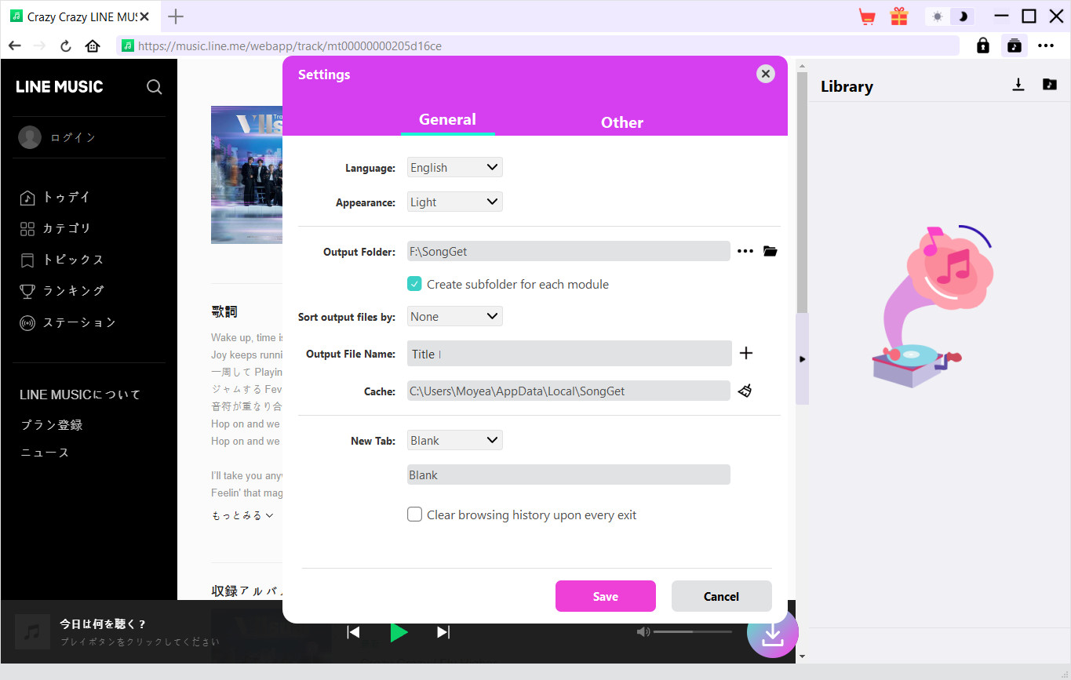Click the Cache path field
The image size is (1071, 680).
click(x=569, y=391)
